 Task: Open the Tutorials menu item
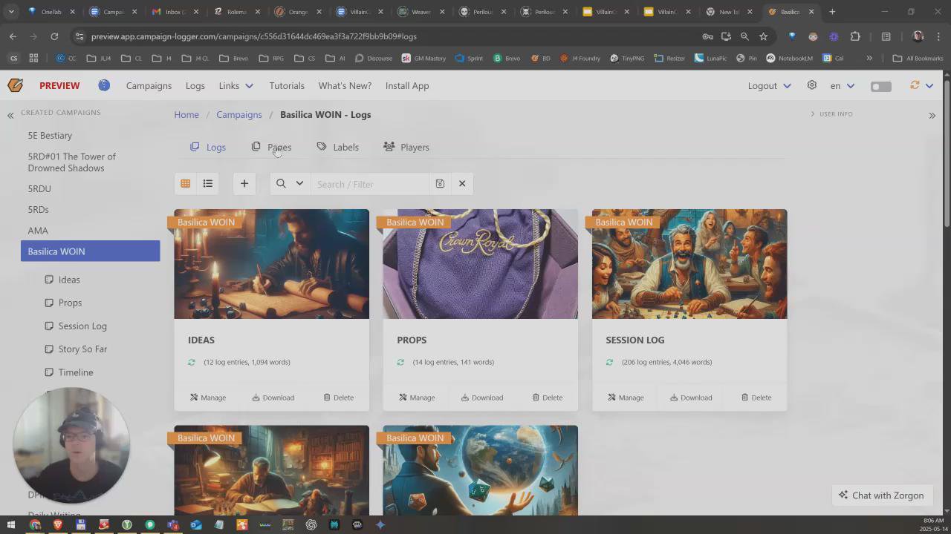[287, 85]
